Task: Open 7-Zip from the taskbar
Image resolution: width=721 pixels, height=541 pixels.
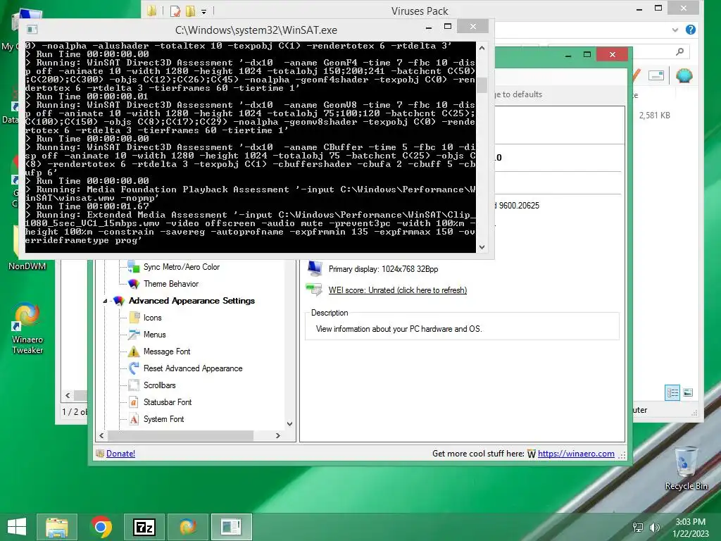Action: pos(144,527)
